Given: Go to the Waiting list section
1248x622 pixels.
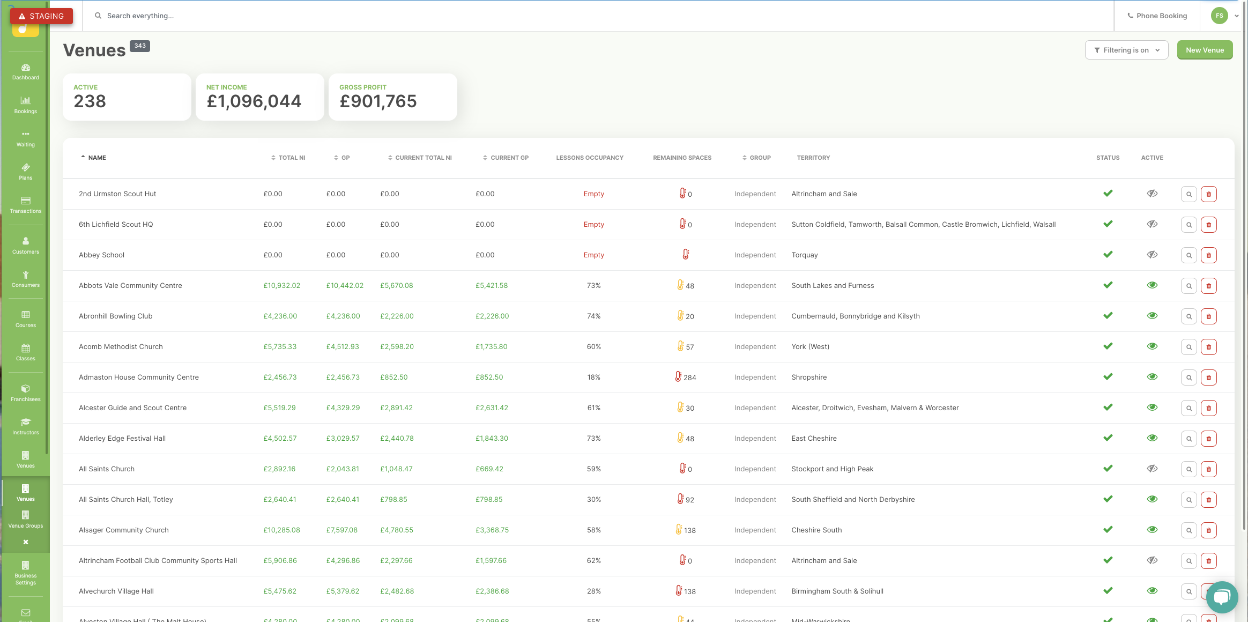Looking at the screenshot, I should pos(26,139).
